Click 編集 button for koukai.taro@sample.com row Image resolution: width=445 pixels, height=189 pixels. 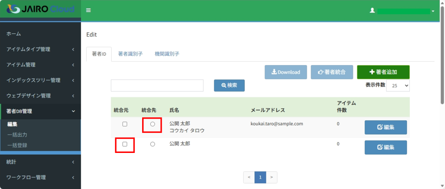(x=385, y=127)
